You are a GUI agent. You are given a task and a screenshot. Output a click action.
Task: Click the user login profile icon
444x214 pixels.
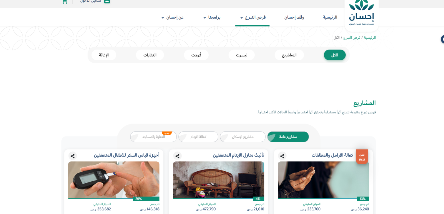click(x=107, y=1)
